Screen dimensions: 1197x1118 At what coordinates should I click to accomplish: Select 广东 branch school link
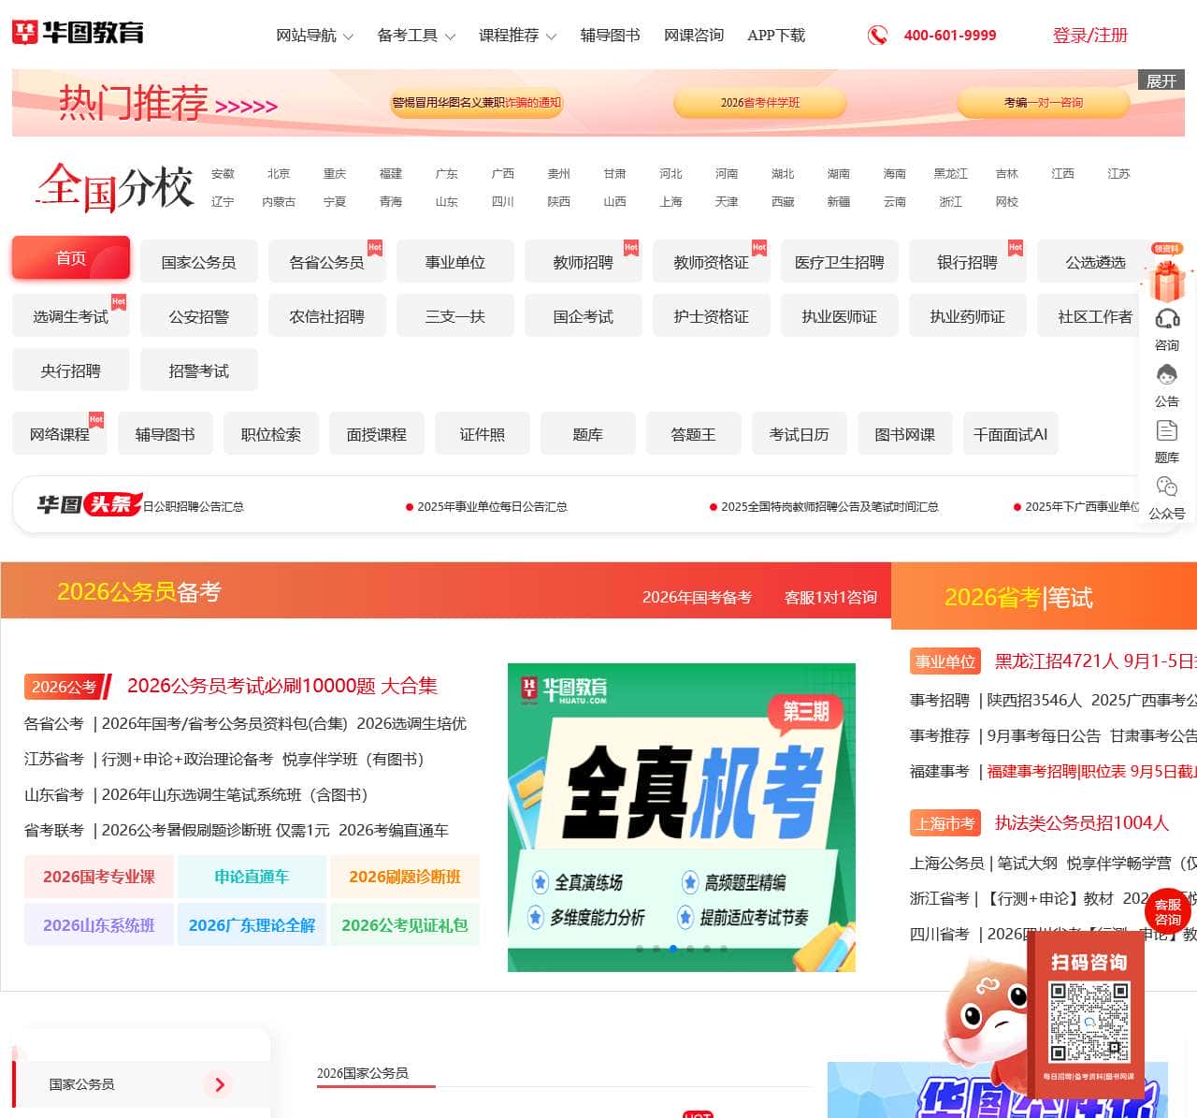(x=446, y=174)
